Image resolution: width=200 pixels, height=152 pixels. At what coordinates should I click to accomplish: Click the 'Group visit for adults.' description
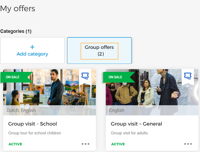pos(130,133)
